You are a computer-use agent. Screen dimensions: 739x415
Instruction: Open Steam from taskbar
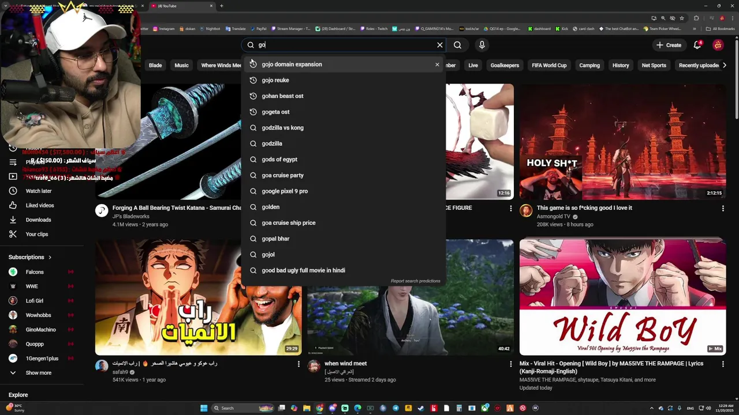click(x=421, y=408)
